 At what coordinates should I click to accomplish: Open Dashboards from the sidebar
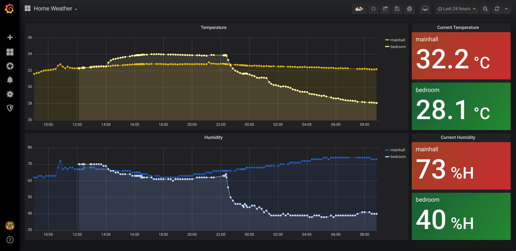10,52
